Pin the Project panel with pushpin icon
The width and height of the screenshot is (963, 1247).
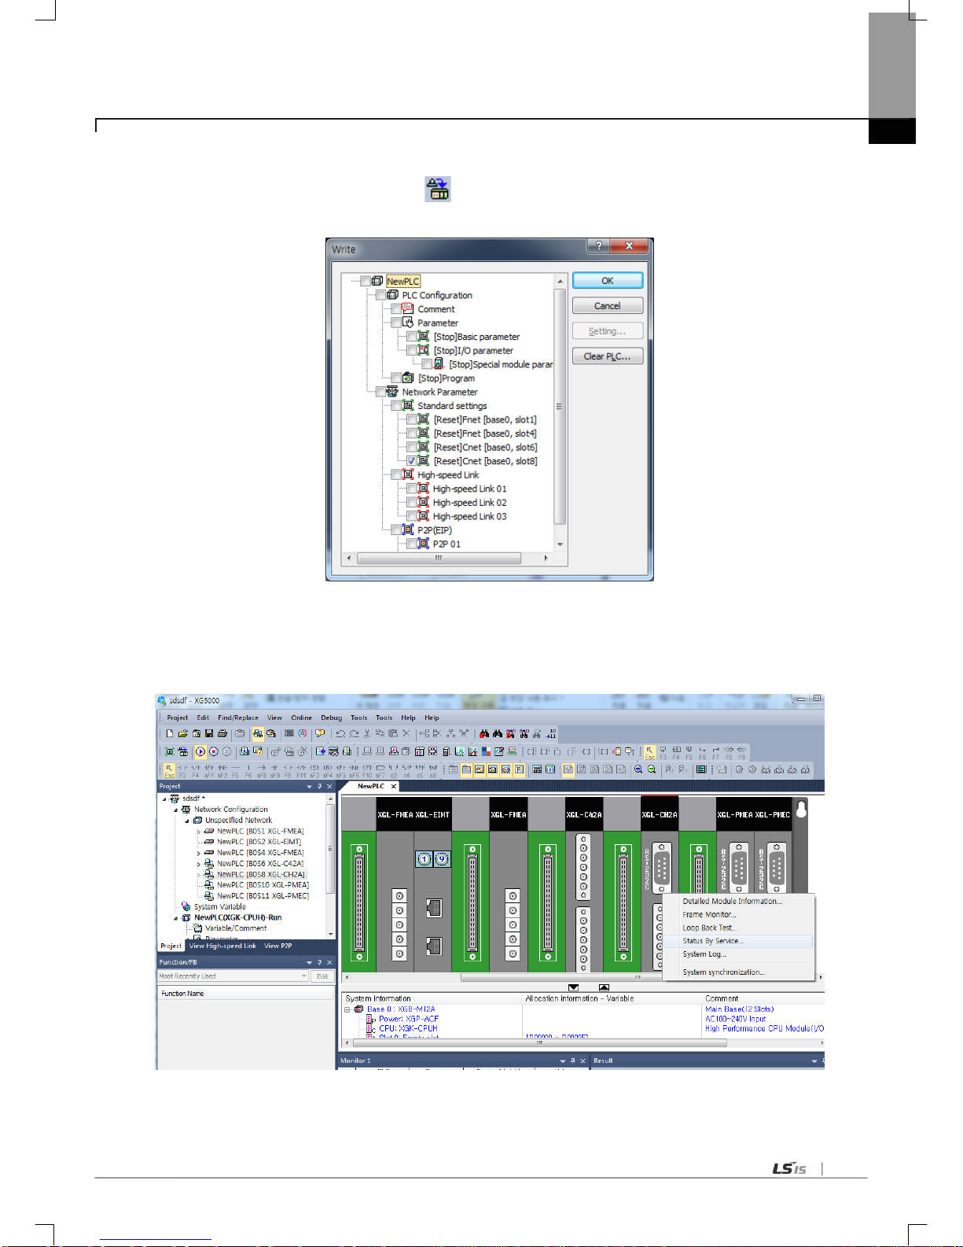pyautogui.click(x=319, y=787)
